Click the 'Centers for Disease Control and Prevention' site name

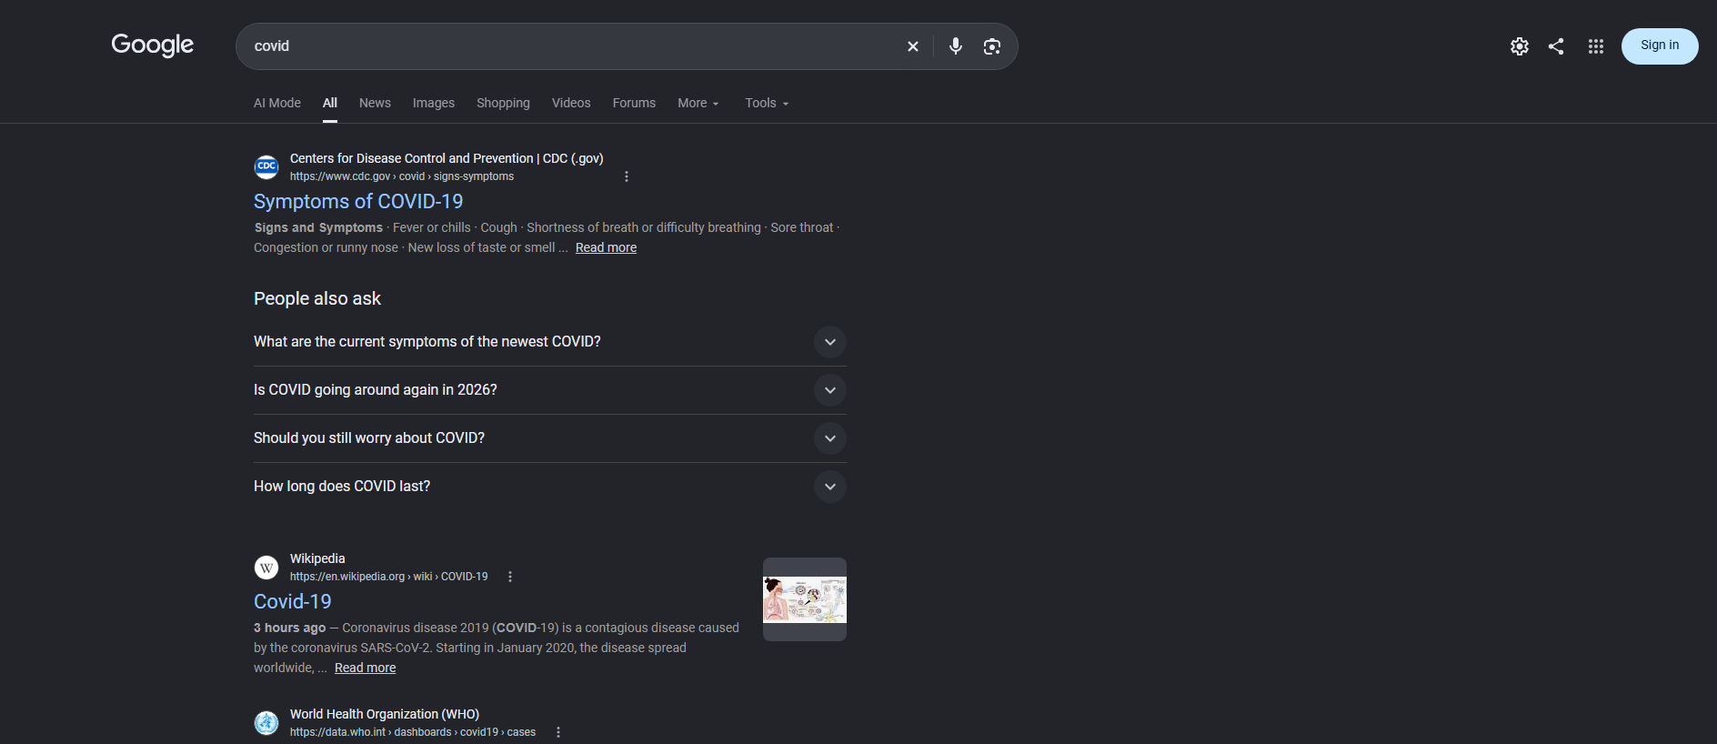coord(447,158)
